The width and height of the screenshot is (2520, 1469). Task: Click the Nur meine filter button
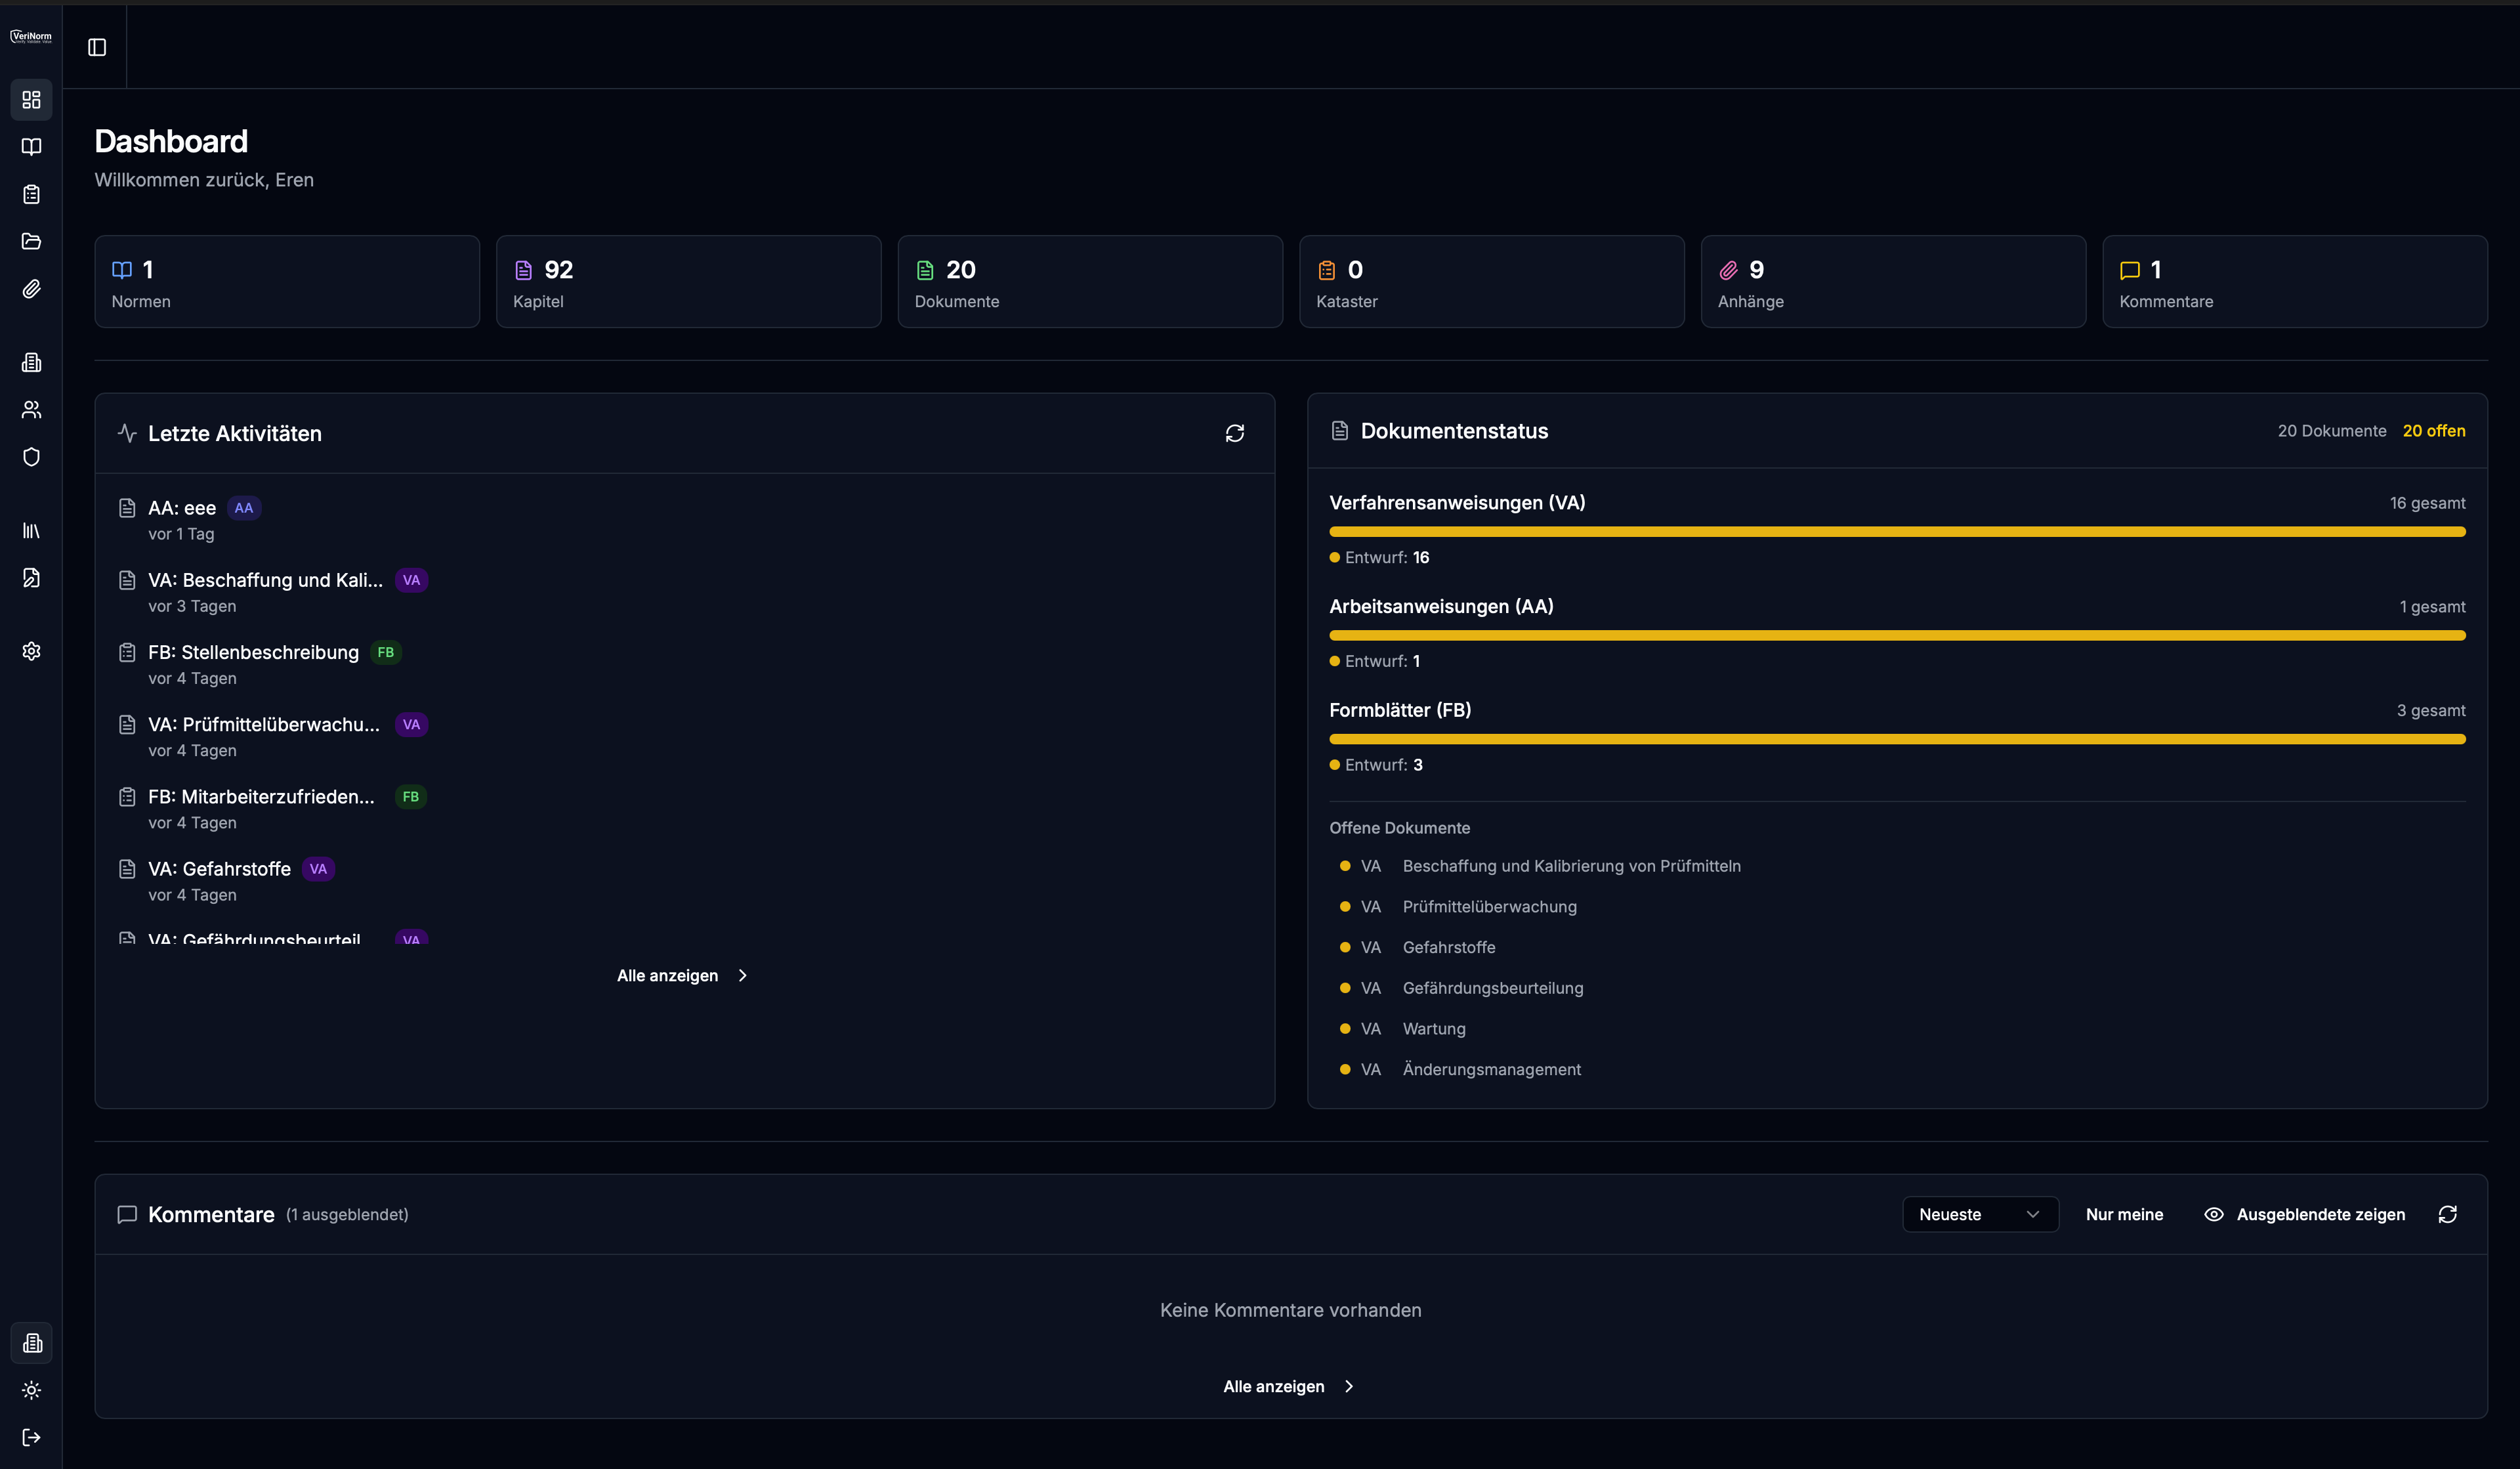click(x=2124, y=1214)
